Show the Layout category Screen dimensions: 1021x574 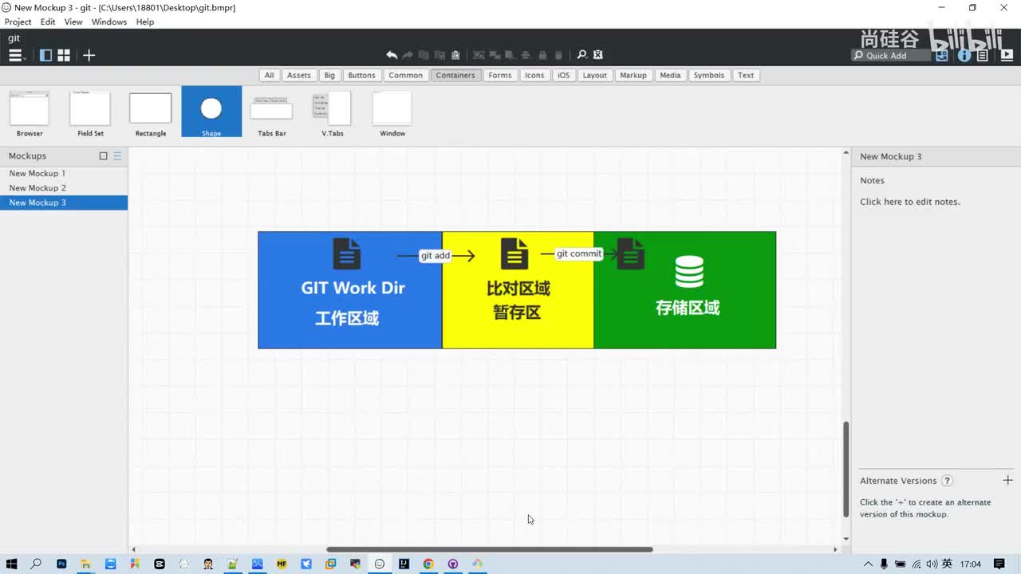[x=595, y=75]
